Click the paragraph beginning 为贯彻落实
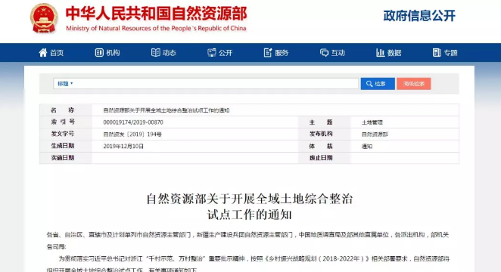The image size is (501, 272). tap(247, 264)
